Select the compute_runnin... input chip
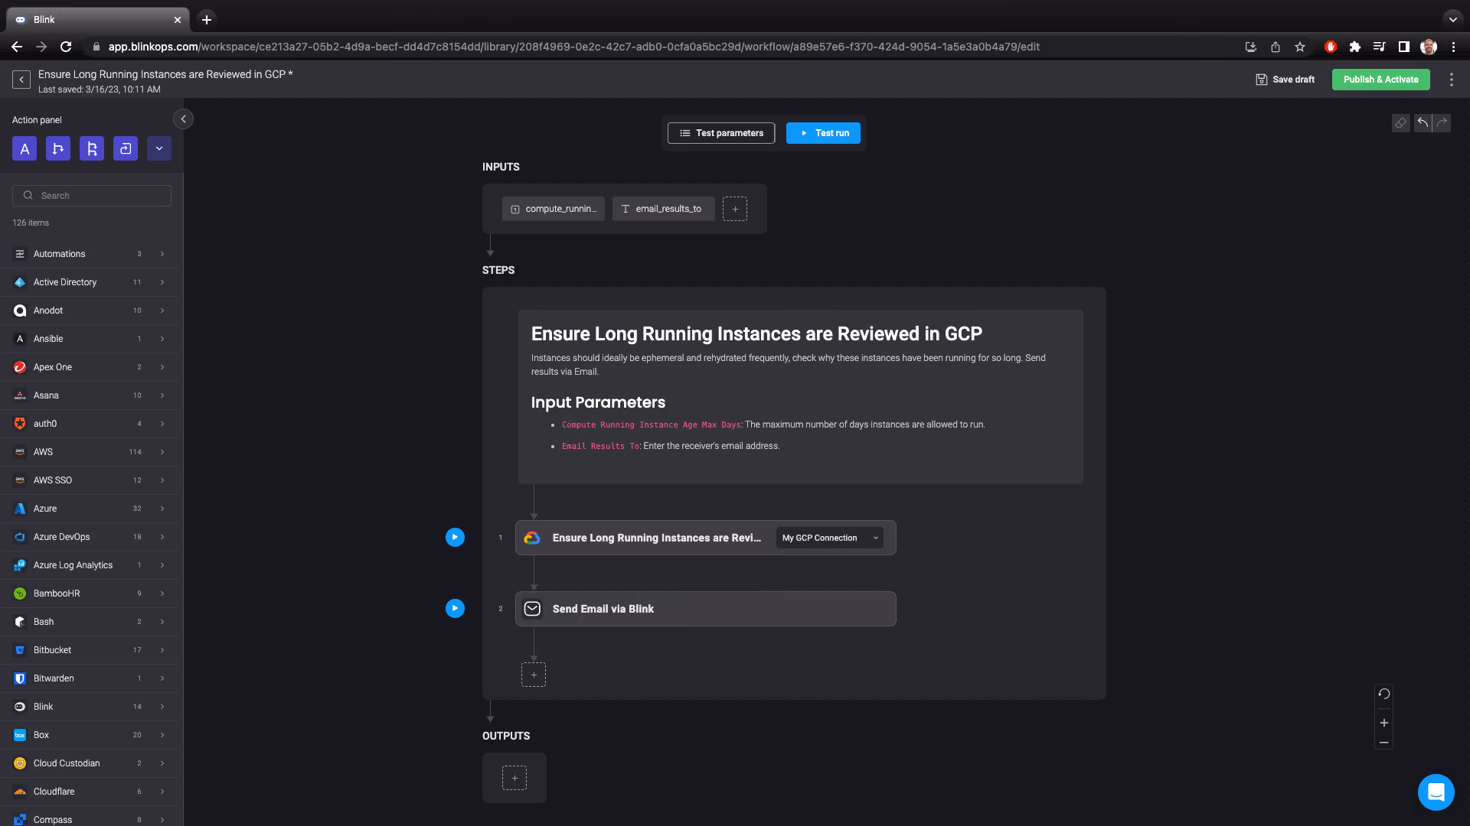 tap(554, 209)
